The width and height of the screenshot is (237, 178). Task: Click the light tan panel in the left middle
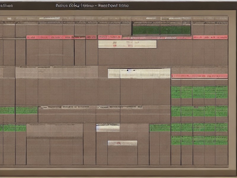(x=57, y=72)
